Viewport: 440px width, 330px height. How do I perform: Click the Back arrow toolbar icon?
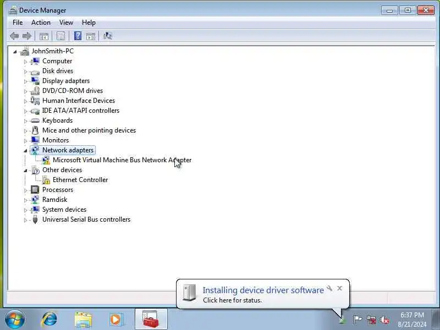point(14,36)
